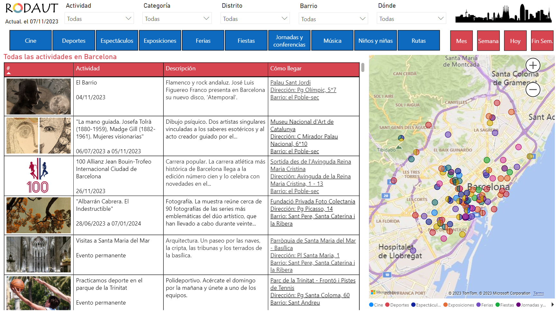Screen dimensions: 560x311
Task: Open Sortida des de l'Avinguda Reina Maria Cristina
Action: pos(310,165)
